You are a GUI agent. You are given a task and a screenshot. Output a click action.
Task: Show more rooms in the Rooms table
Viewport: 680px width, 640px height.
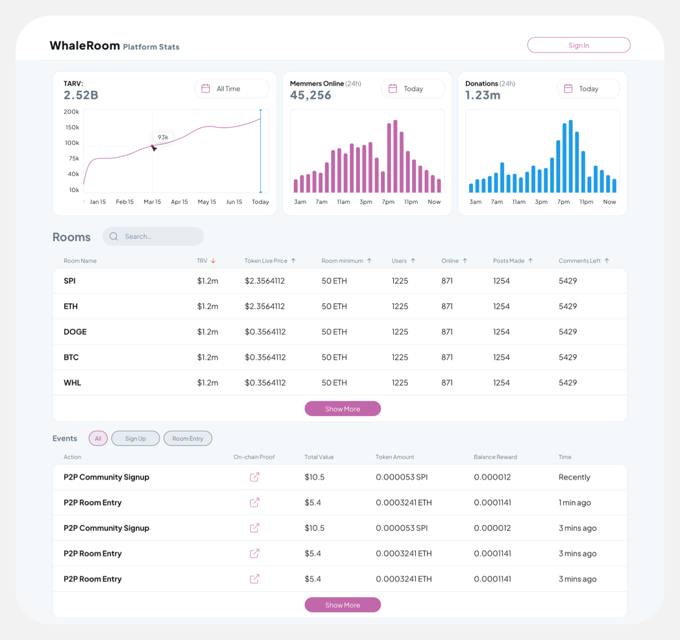(343, 409)
